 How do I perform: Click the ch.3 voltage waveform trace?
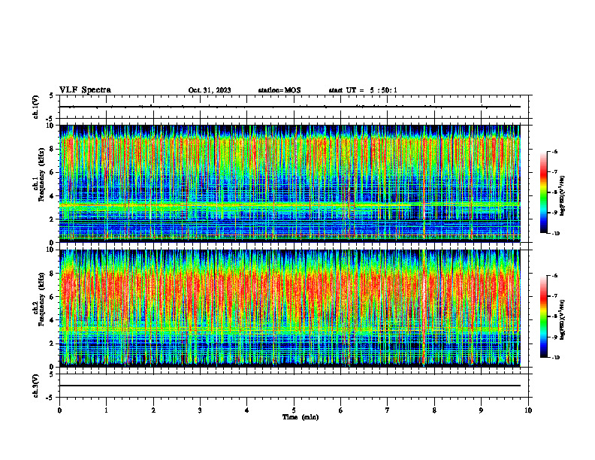click(x=289, y=386)
